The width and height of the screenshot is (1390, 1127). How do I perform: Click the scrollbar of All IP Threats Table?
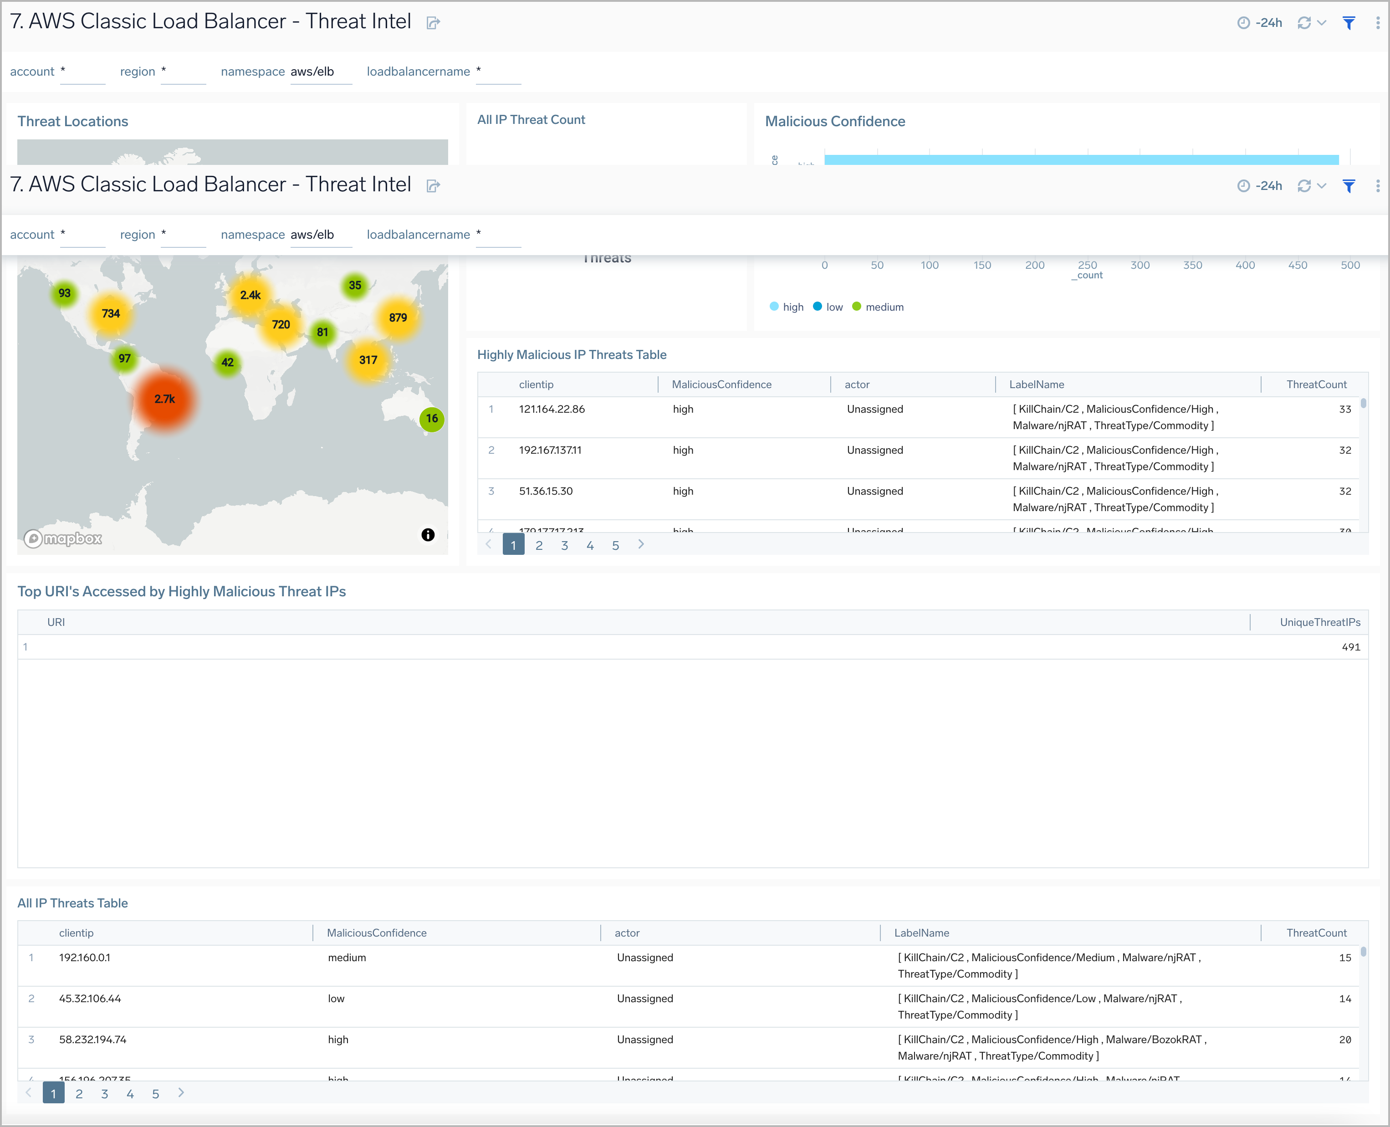tap(1364, 952)
